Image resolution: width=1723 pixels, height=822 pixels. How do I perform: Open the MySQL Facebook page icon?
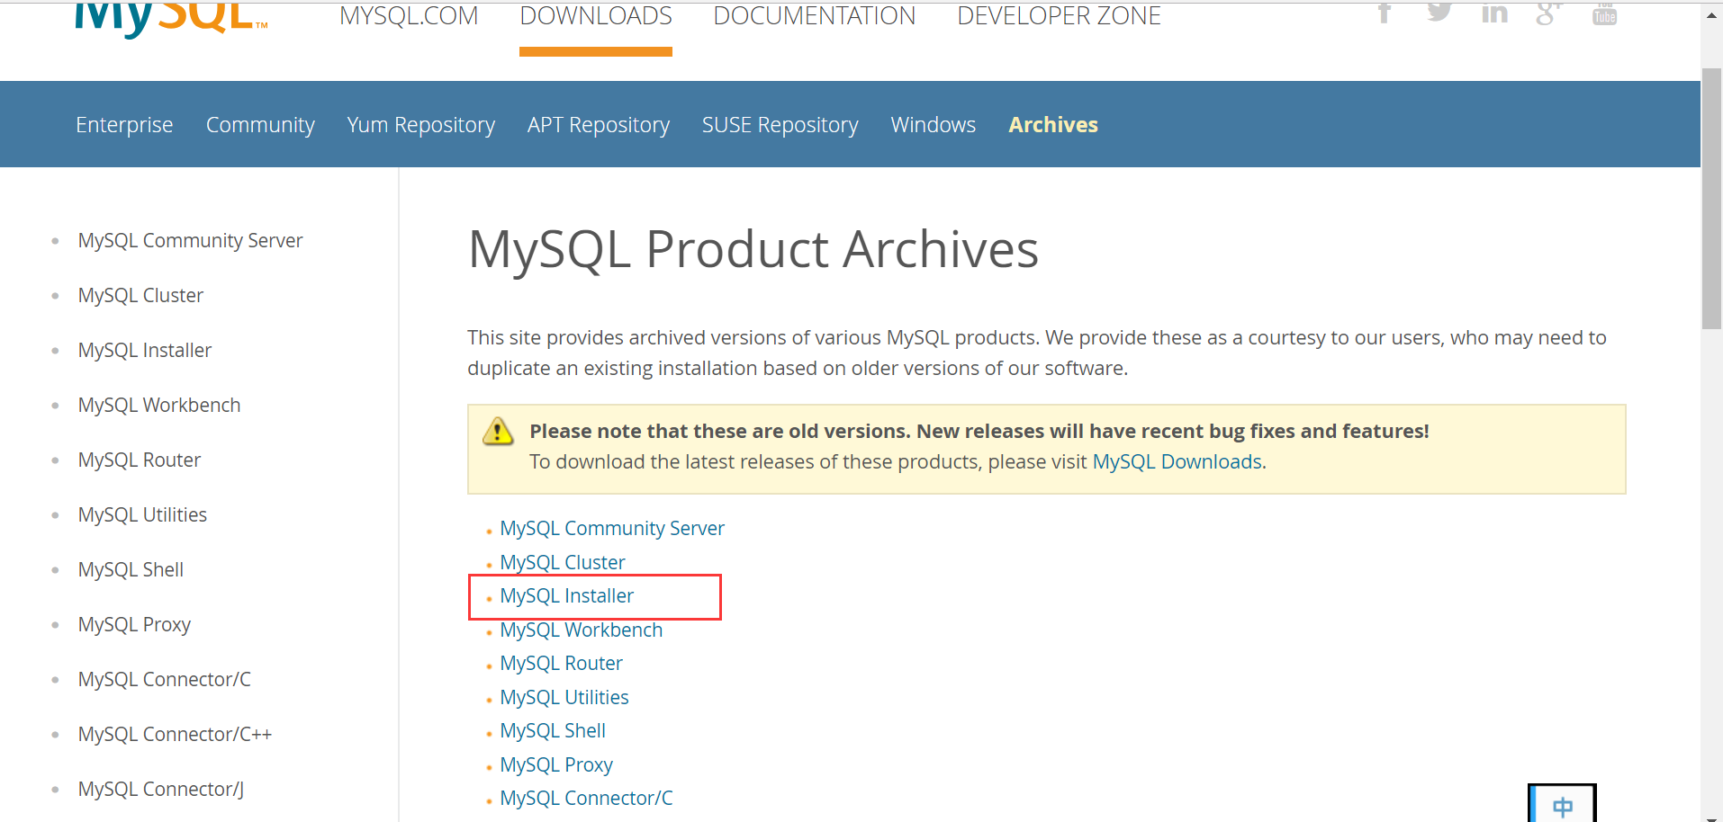[x=1385, y=13]
